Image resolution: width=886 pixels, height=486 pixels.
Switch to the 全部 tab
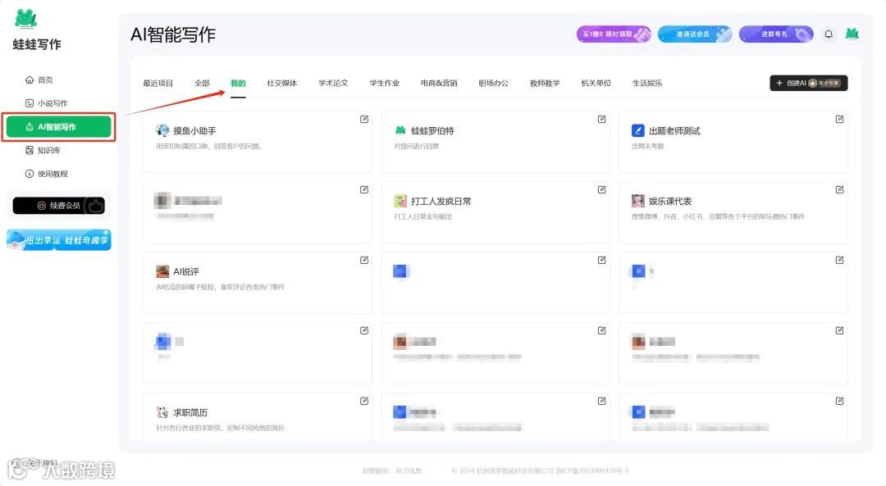[202, 83]
